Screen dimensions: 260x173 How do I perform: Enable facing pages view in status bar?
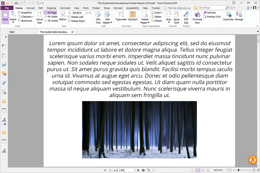coord(203,170)
